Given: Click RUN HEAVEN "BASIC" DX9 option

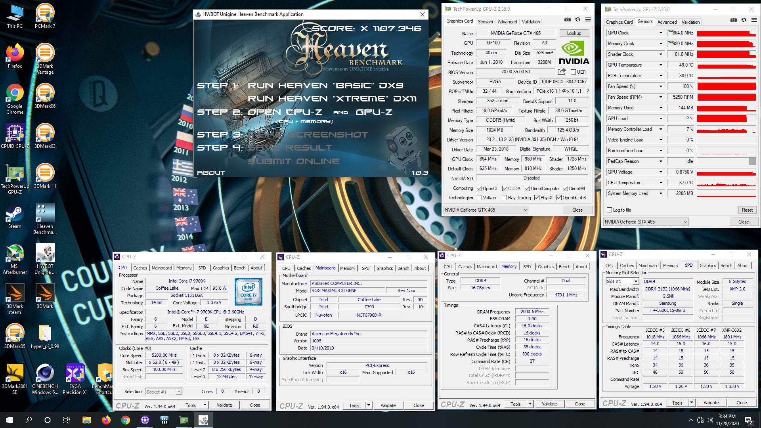Looking at the screenshot, I should click(325, 86).
